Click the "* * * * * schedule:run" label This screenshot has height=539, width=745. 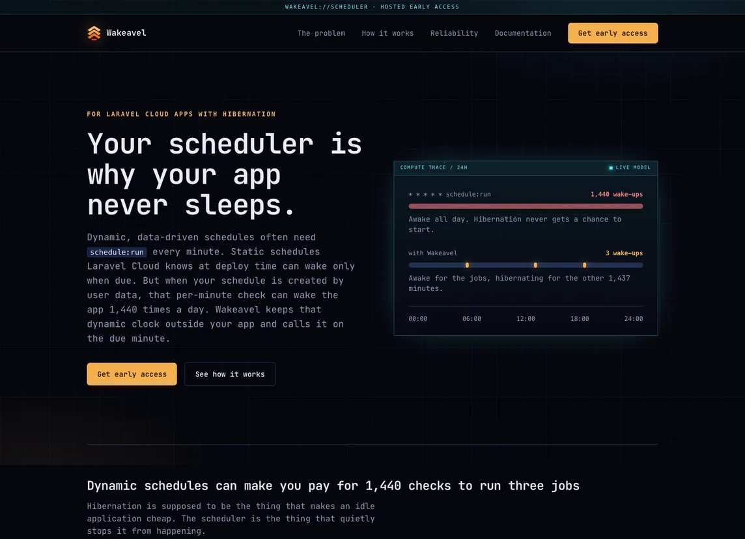click(449, 194)
